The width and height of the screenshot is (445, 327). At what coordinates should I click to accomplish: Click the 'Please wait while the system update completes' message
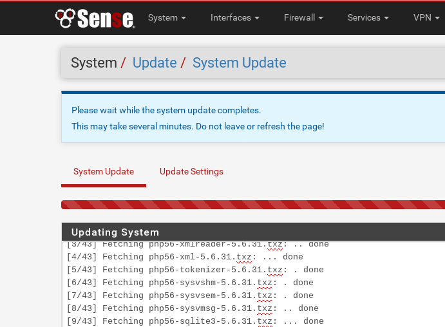point(166,110)
